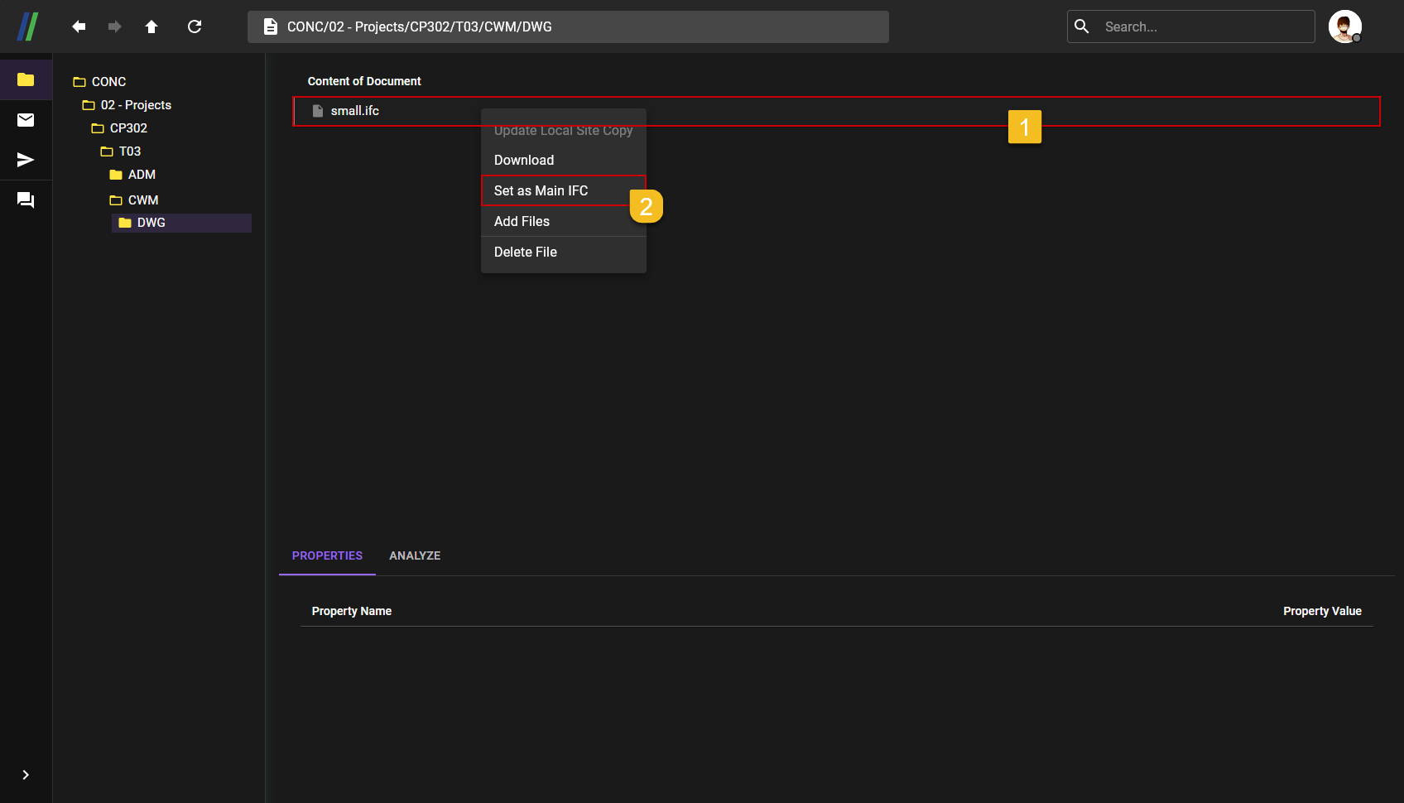1404x803 pixels.
Task: Open the user profile avatar
Action: [1344, 26]
